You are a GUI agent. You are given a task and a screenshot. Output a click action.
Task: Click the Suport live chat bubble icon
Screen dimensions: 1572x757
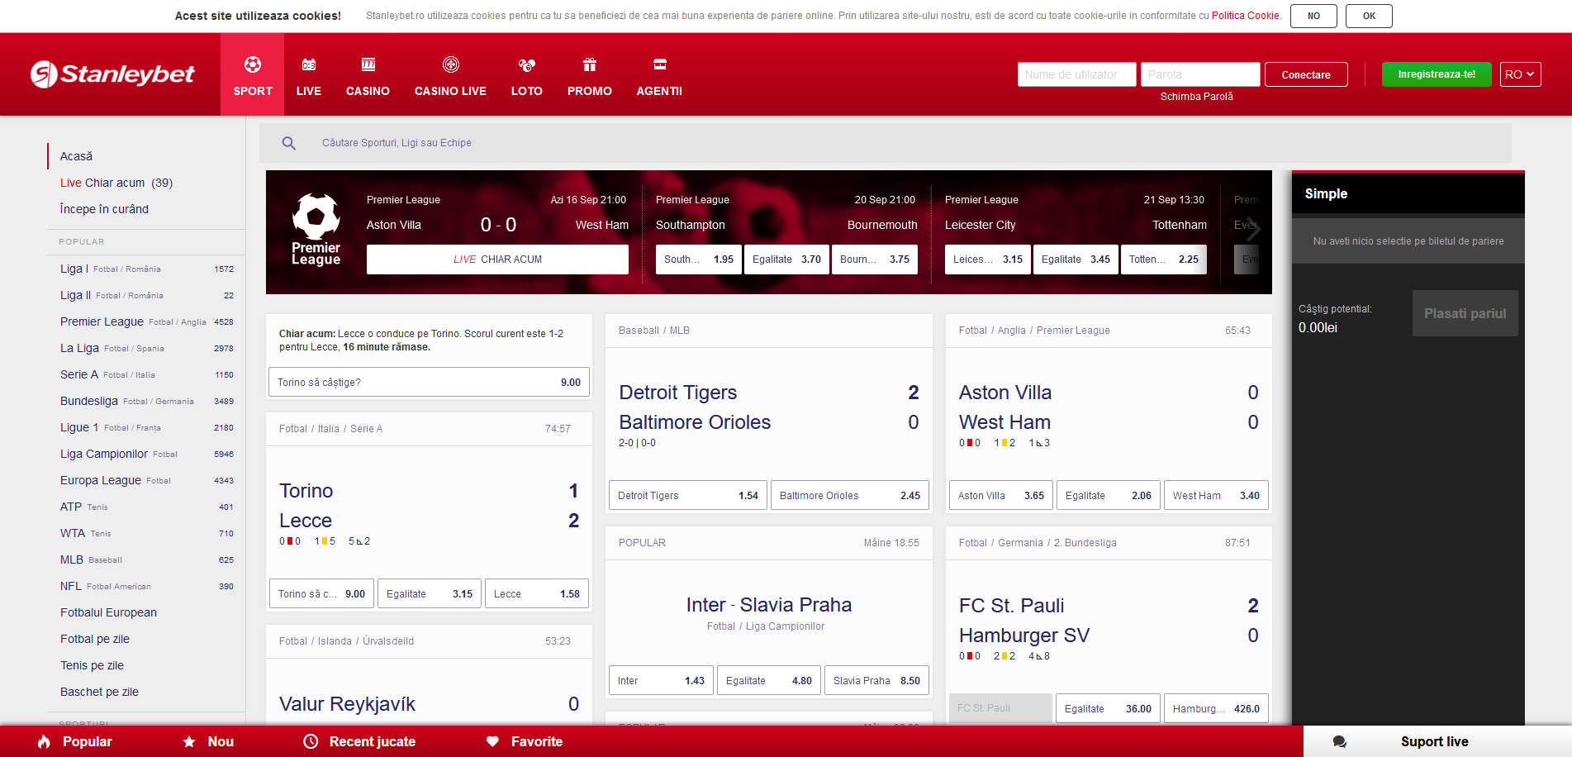[x=1340, y=742]
